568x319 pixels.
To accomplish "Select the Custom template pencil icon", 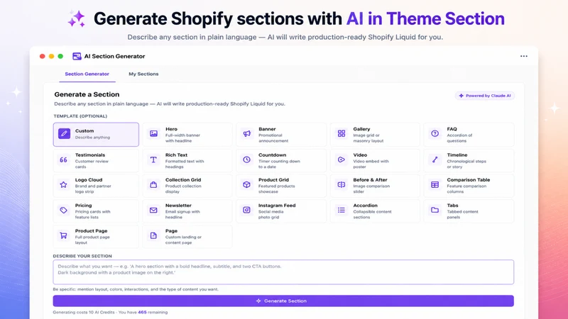I will [x=64, y=133].
